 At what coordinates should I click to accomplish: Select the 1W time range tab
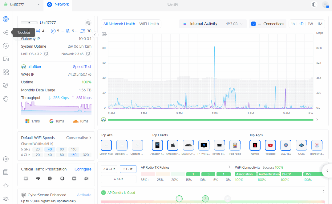310,24
